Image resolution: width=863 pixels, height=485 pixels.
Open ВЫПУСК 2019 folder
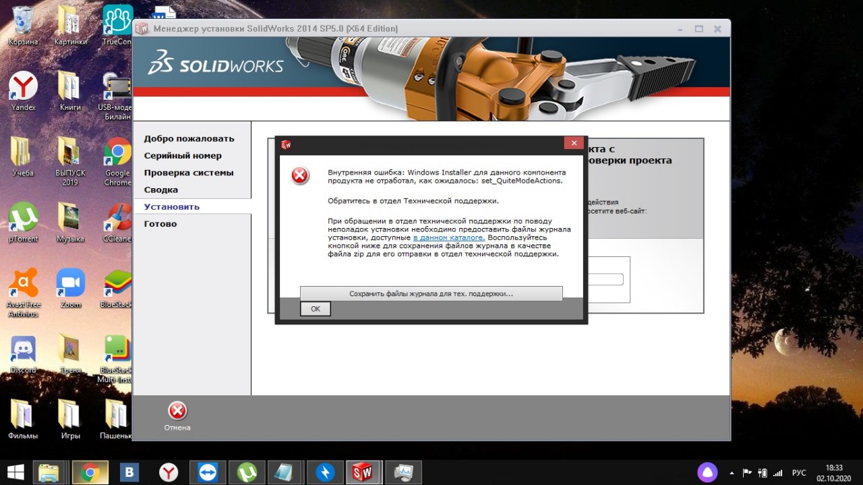click(70, 161)
